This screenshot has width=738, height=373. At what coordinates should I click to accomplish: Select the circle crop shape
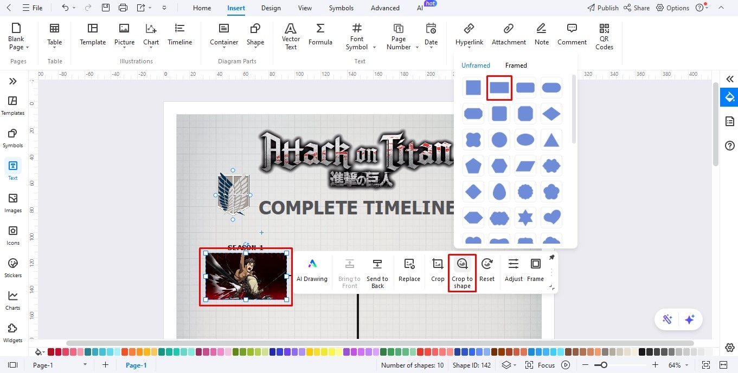pyautogui.click(x=499, y=140)
